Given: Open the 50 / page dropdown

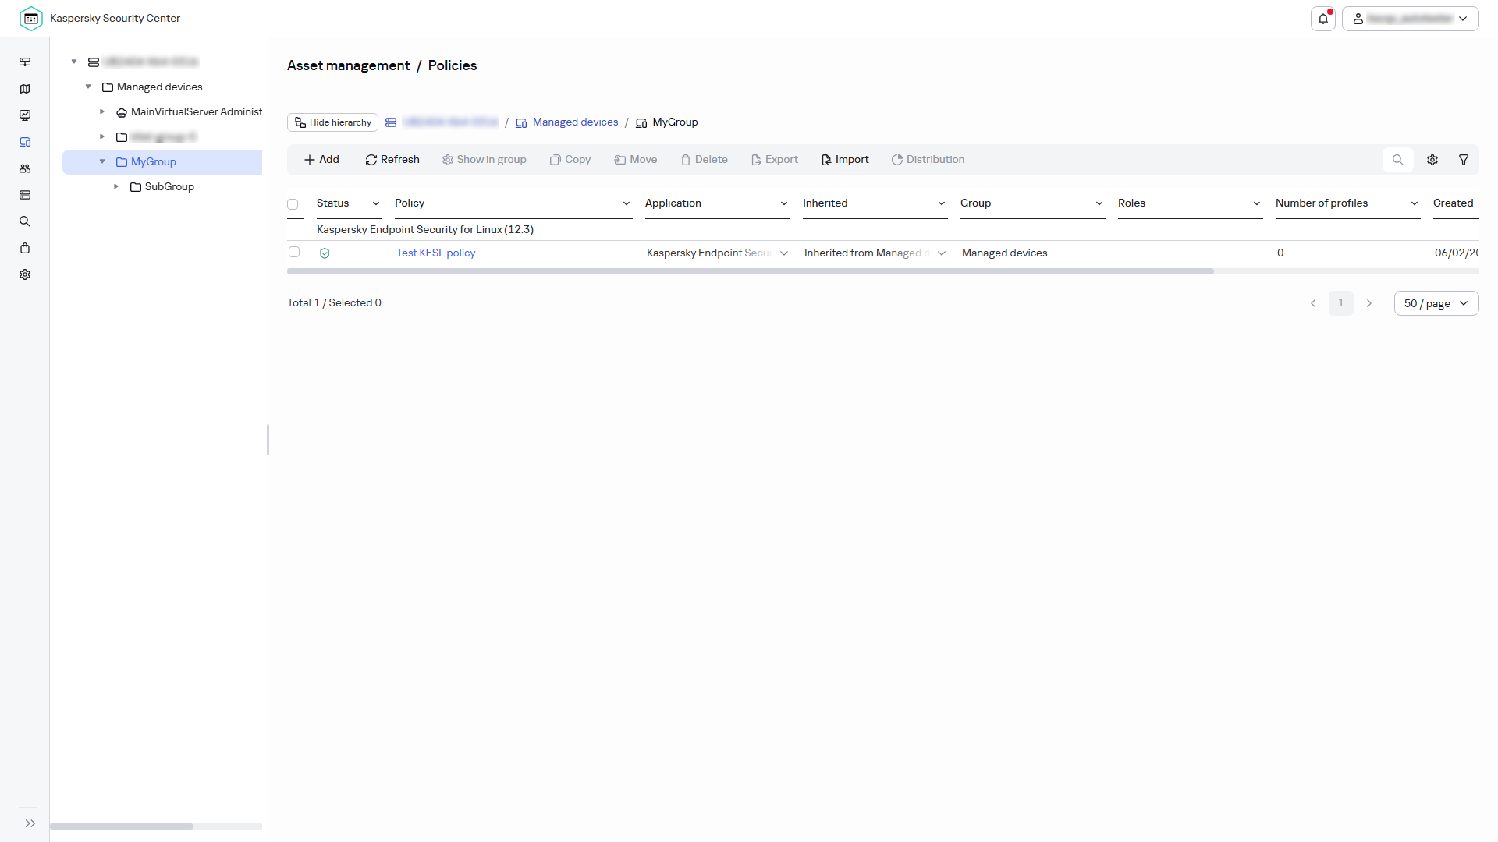Looking at the screenshot, I should click(x=1436, y=303).
